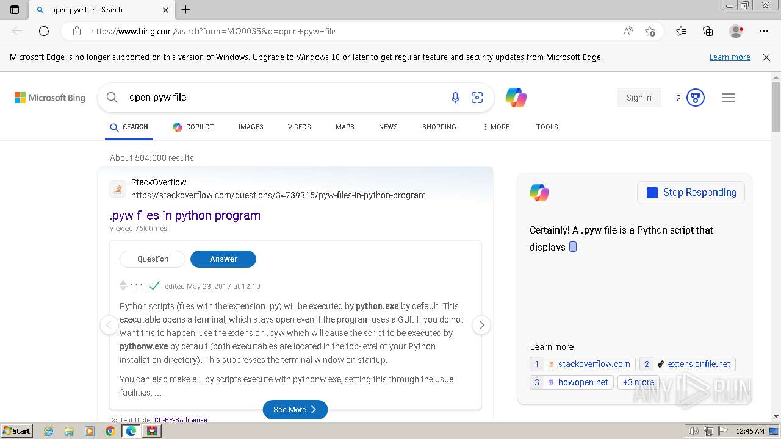The image size is (781, 439).
Task: Open the TOOLS option
Action: 547,127
